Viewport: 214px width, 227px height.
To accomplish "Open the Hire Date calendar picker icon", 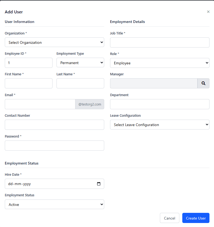I will [99, 184].
